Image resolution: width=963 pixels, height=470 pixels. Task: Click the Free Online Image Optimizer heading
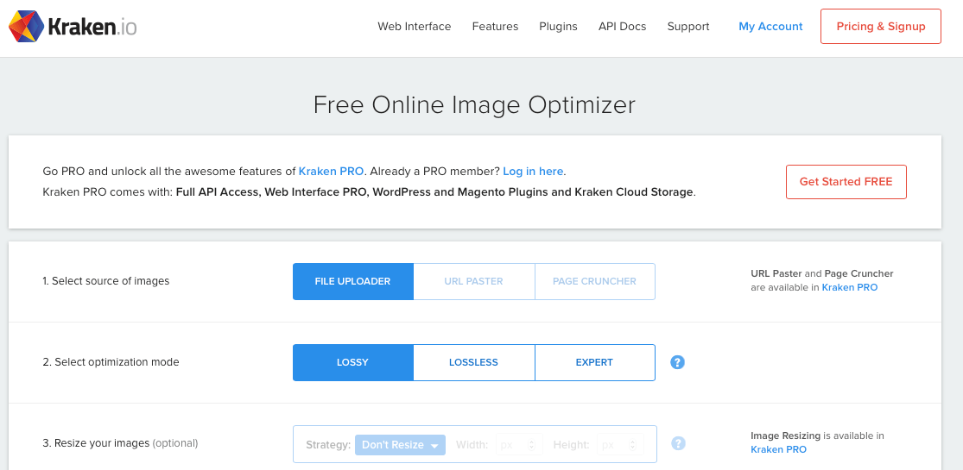click(x=474, y=105)
